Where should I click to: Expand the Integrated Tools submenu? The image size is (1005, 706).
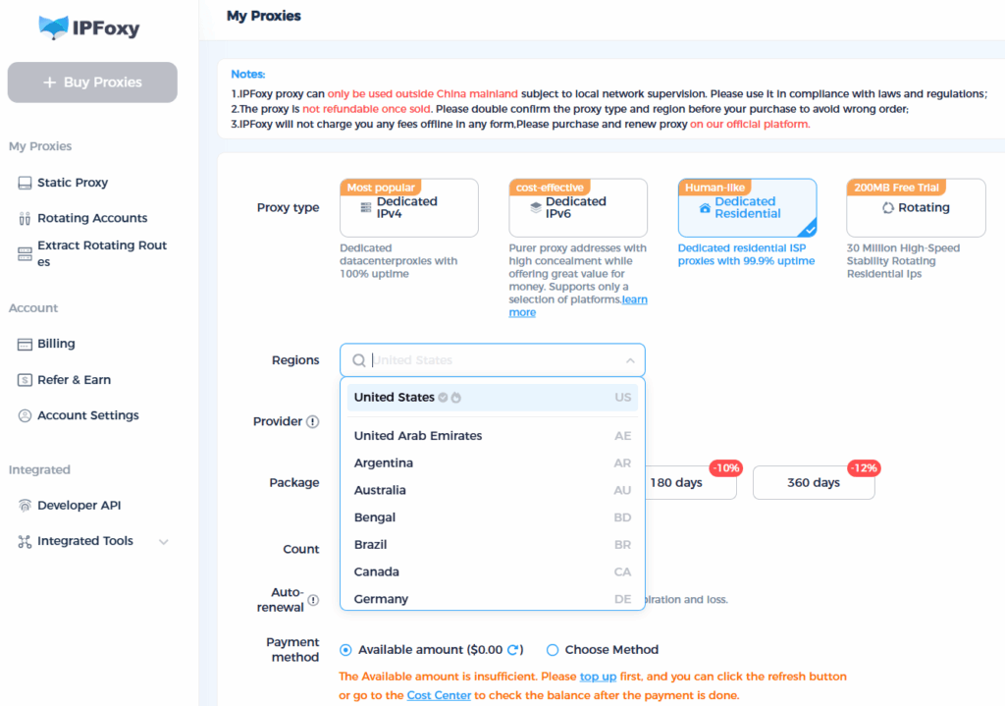[x=164, y=541]
